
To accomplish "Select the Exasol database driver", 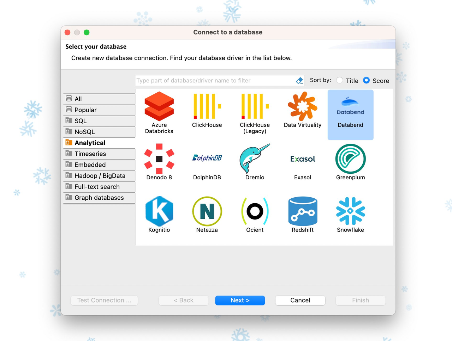I will click(303, 159).
